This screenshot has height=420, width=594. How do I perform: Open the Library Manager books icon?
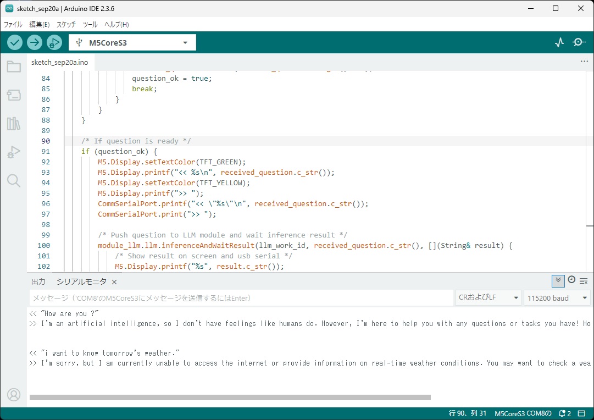(x=14, y=124)
